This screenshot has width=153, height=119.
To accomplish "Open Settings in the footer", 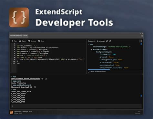I will [x=138, y=113].
